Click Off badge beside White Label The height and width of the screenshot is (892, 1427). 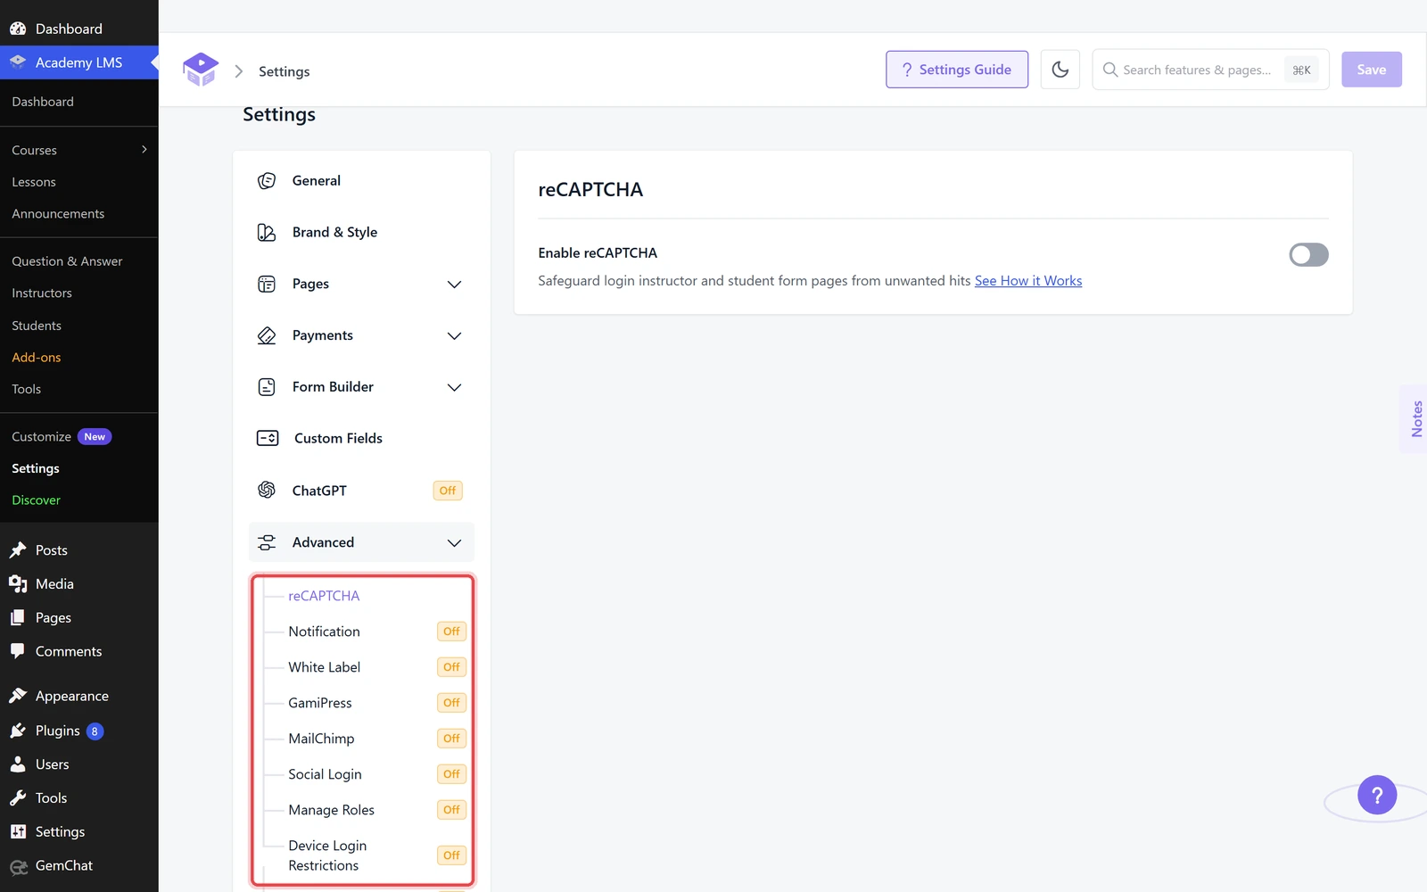452,667
